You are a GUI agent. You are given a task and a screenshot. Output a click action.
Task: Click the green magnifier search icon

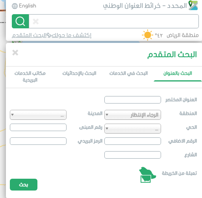20,21
